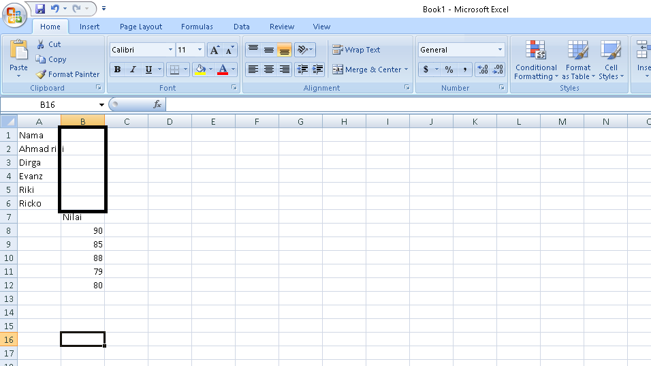Open Conditional Formatting menu
This screenshot has width=651, height=366.
click(536, 59)
